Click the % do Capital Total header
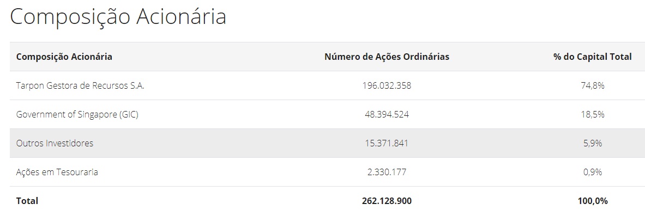The height and width of the screenshot is (216, 645). [x=592, y=57]
